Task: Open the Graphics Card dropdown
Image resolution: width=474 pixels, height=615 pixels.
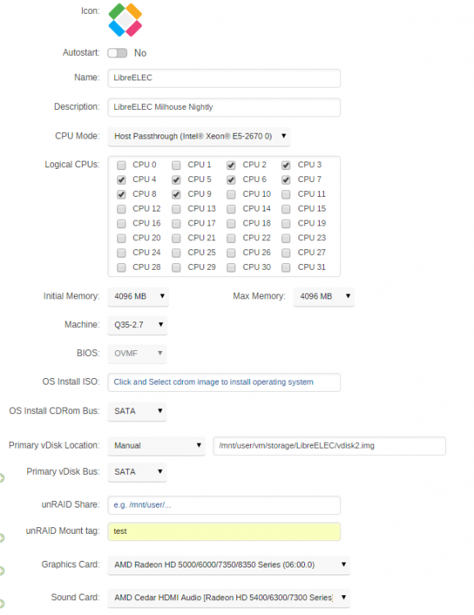Action: (x=229, y=565)
